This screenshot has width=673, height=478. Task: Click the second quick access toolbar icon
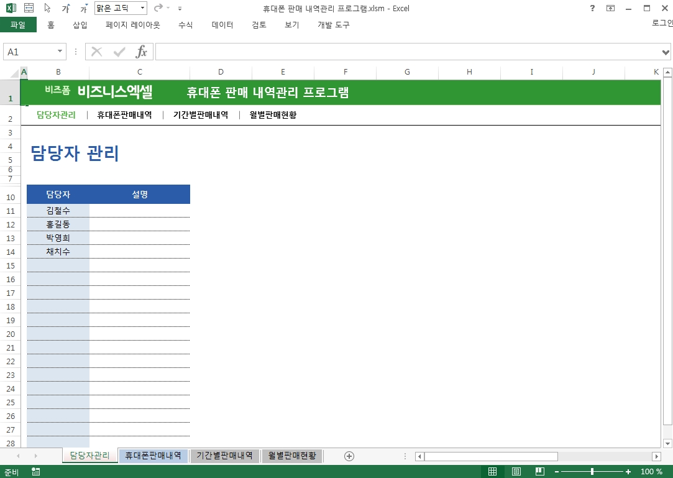click(29, 7)
